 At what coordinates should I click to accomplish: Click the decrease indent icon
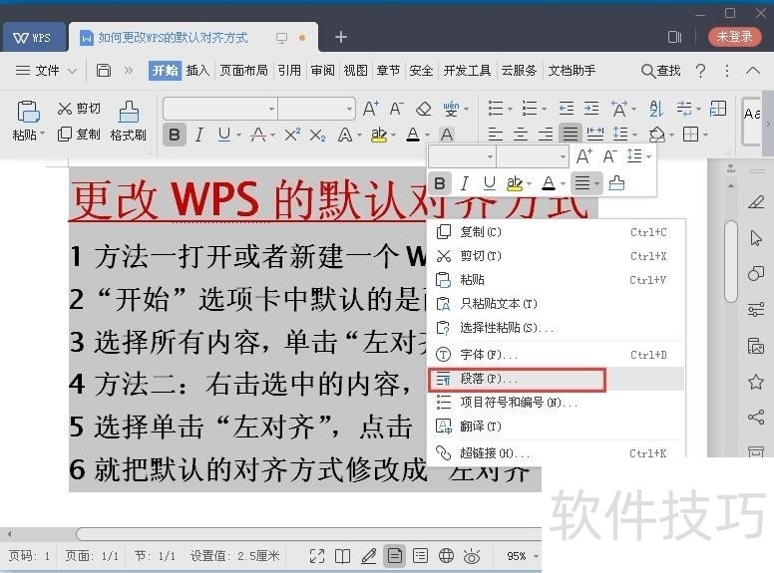coord(567,108)
